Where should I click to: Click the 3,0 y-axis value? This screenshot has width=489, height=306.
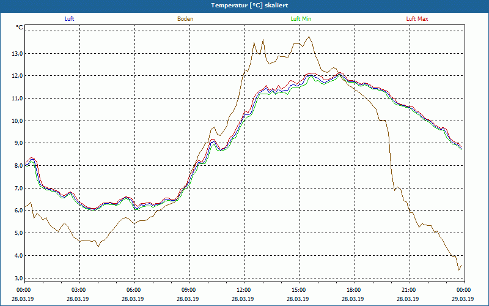pyautogui.click(x=19, y=278)
